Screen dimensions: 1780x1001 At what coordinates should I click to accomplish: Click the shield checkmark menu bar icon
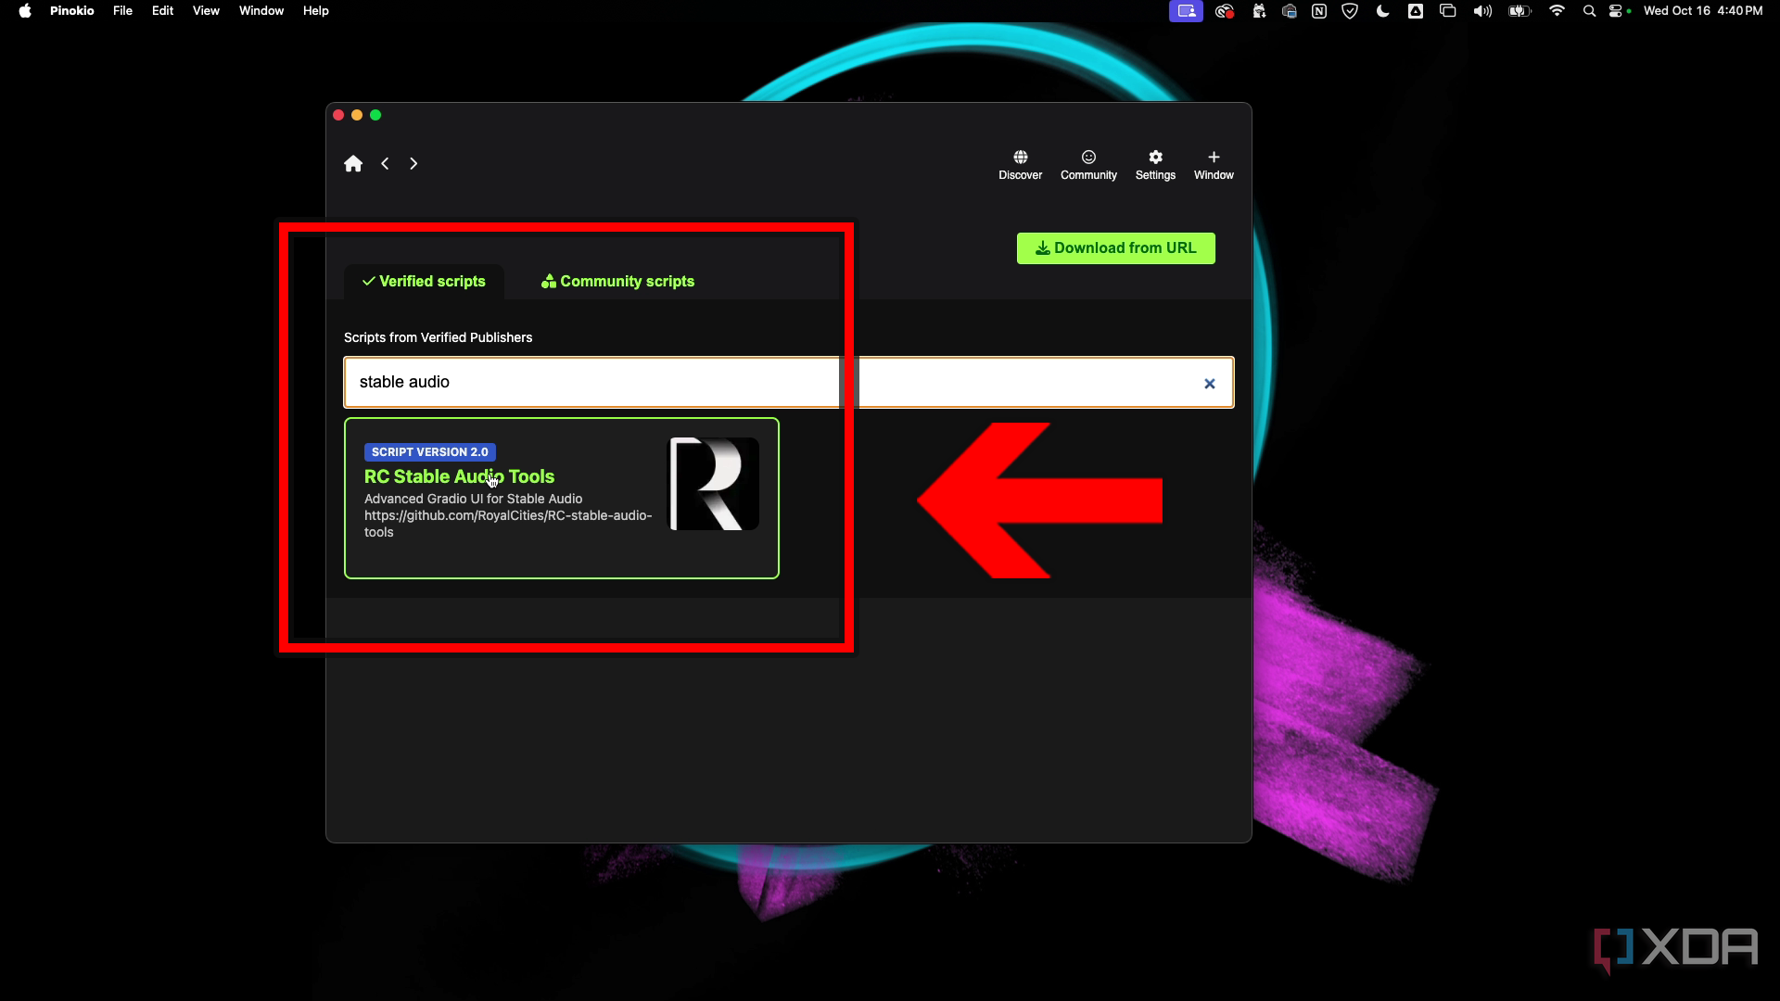coord(1350,11)
